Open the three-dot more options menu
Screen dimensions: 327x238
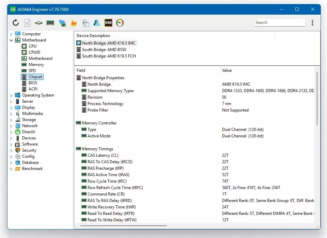click(312, 23)
